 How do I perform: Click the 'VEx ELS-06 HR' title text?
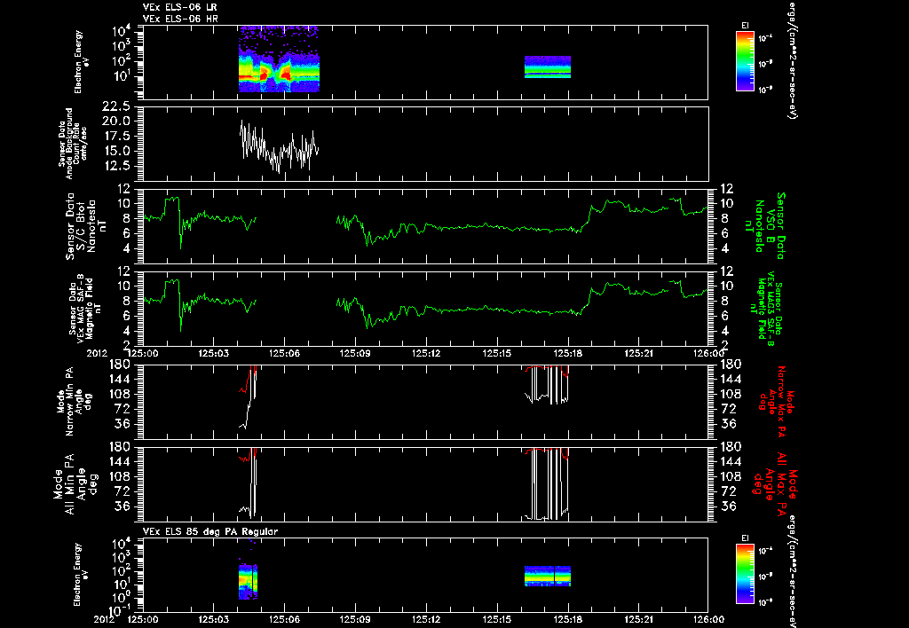pyautogui.click(x=180, y=20)
